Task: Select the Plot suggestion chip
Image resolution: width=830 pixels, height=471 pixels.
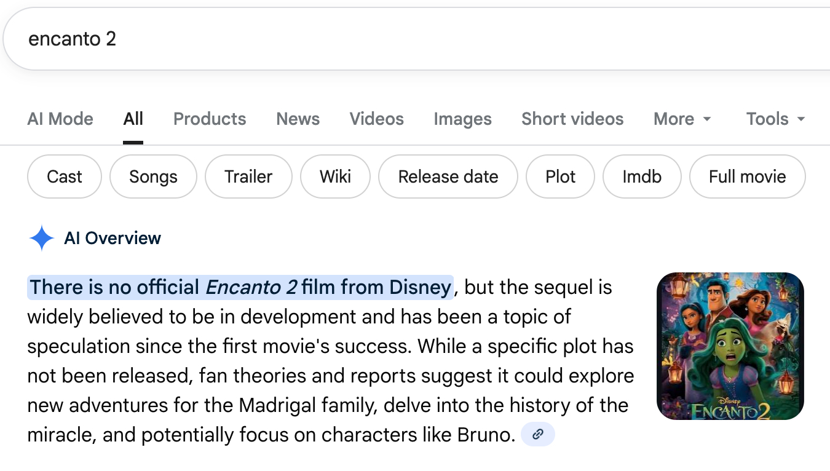Action: [560, 176]
